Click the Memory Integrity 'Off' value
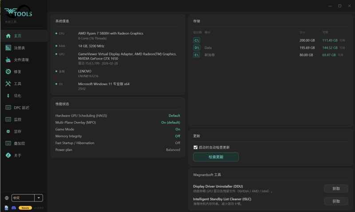This screenshot has width=355, height=212. 178,136
